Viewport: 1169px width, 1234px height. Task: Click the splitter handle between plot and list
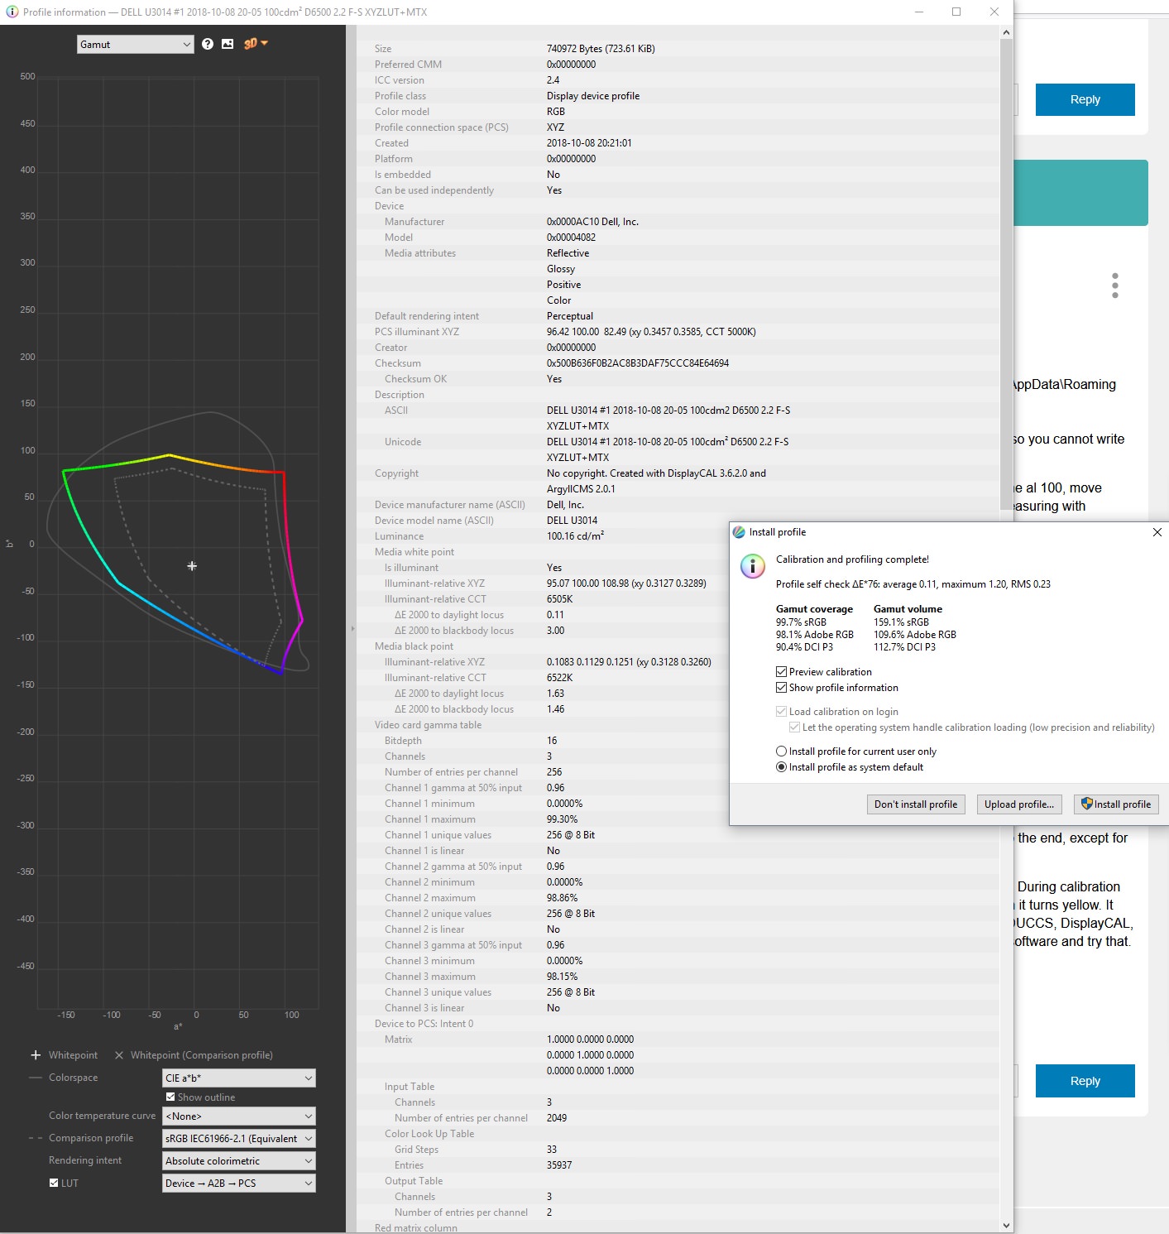pyautogui.click(x=352, y=629)
